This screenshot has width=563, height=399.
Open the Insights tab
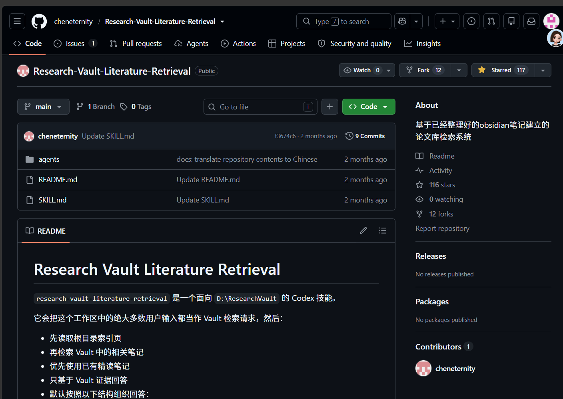pyautogui.click(x=423, y=44)
